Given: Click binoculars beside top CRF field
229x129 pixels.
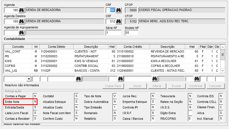Looking at the screenshot, I should [x=118, y=10].
